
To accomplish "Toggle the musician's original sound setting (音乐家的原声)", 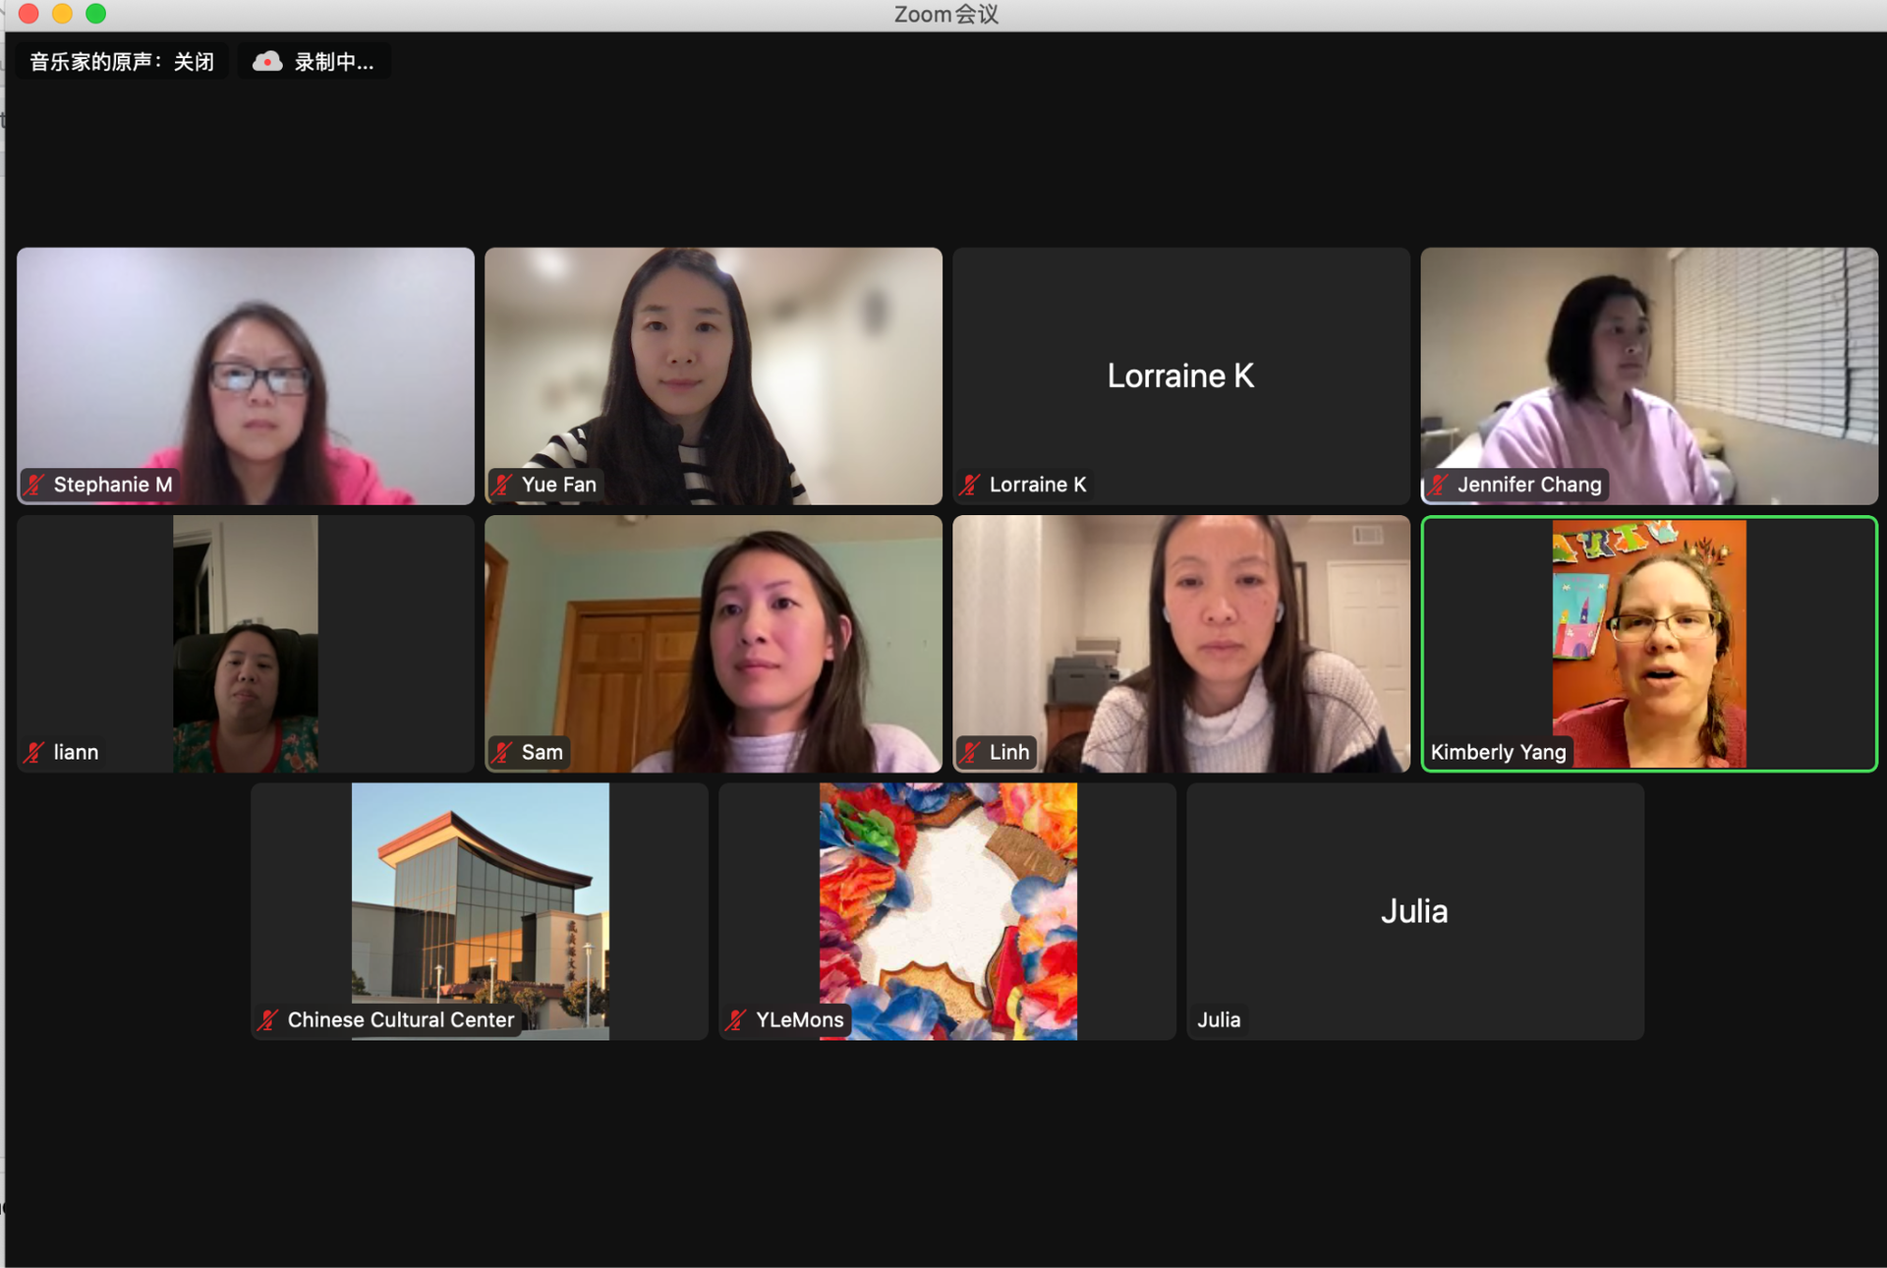I will click(x=122, y=62).
